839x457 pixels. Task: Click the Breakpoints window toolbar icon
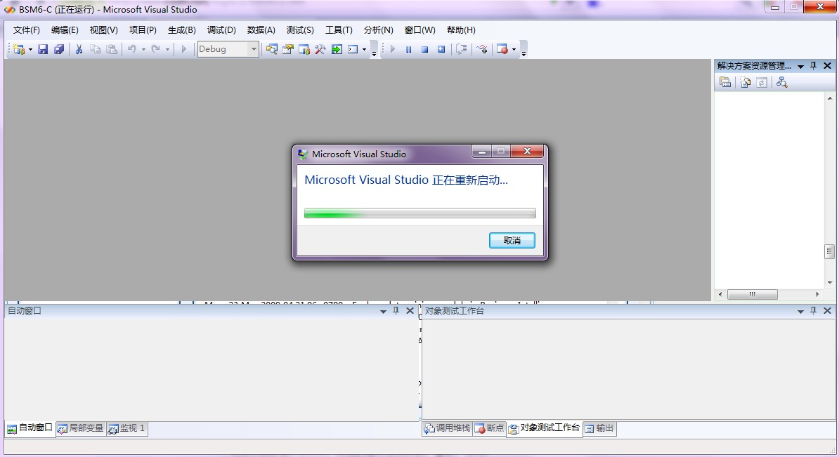502,49
